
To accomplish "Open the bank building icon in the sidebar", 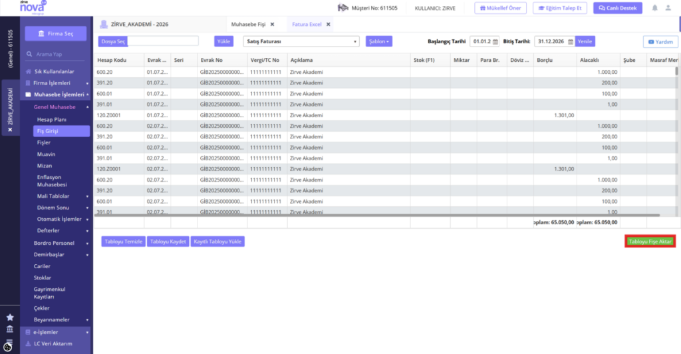I will (x=10, y=329).
